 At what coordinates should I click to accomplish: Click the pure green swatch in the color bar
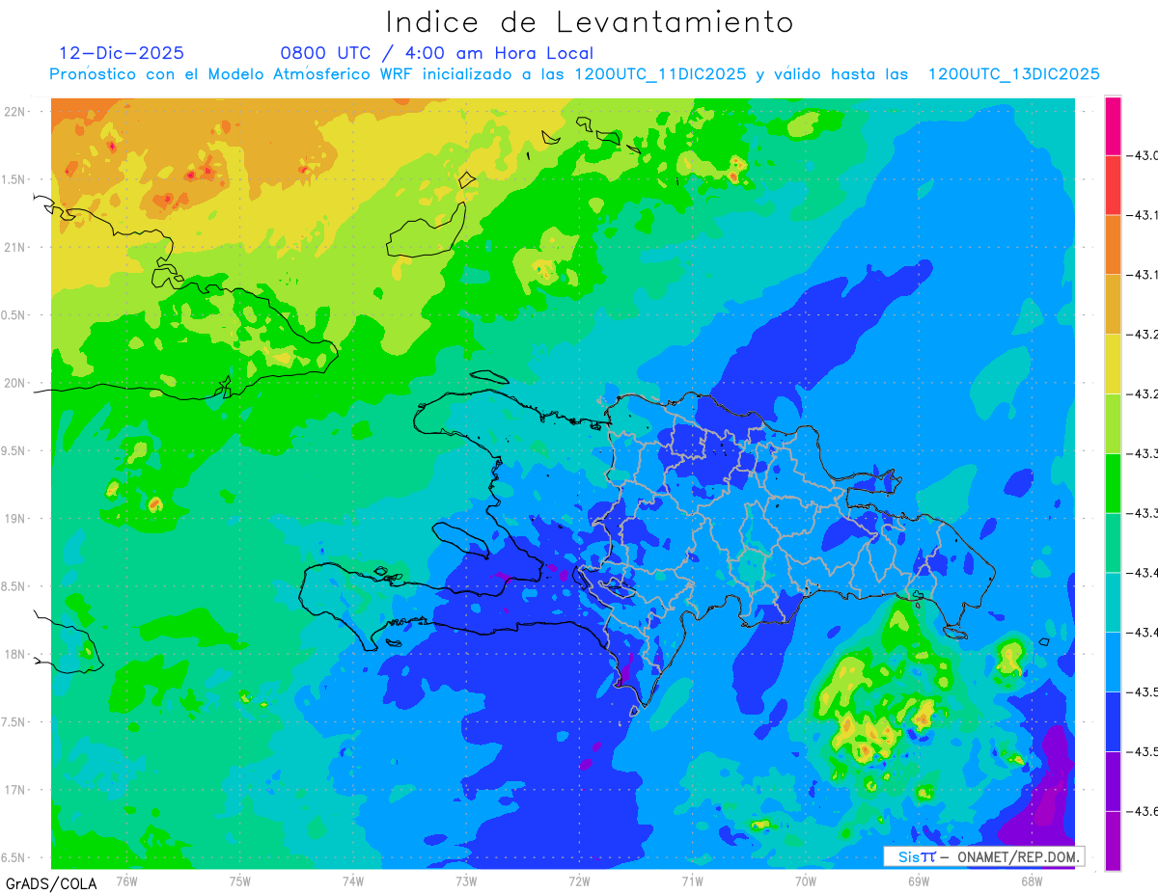(1113, 483)
